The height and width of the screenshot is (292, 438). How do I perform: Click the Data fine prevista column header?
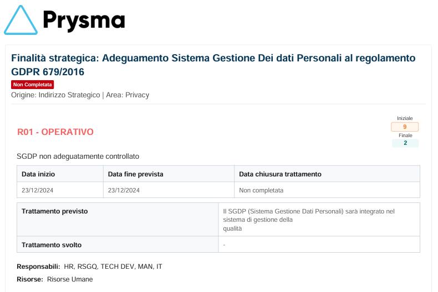[136, 174]
